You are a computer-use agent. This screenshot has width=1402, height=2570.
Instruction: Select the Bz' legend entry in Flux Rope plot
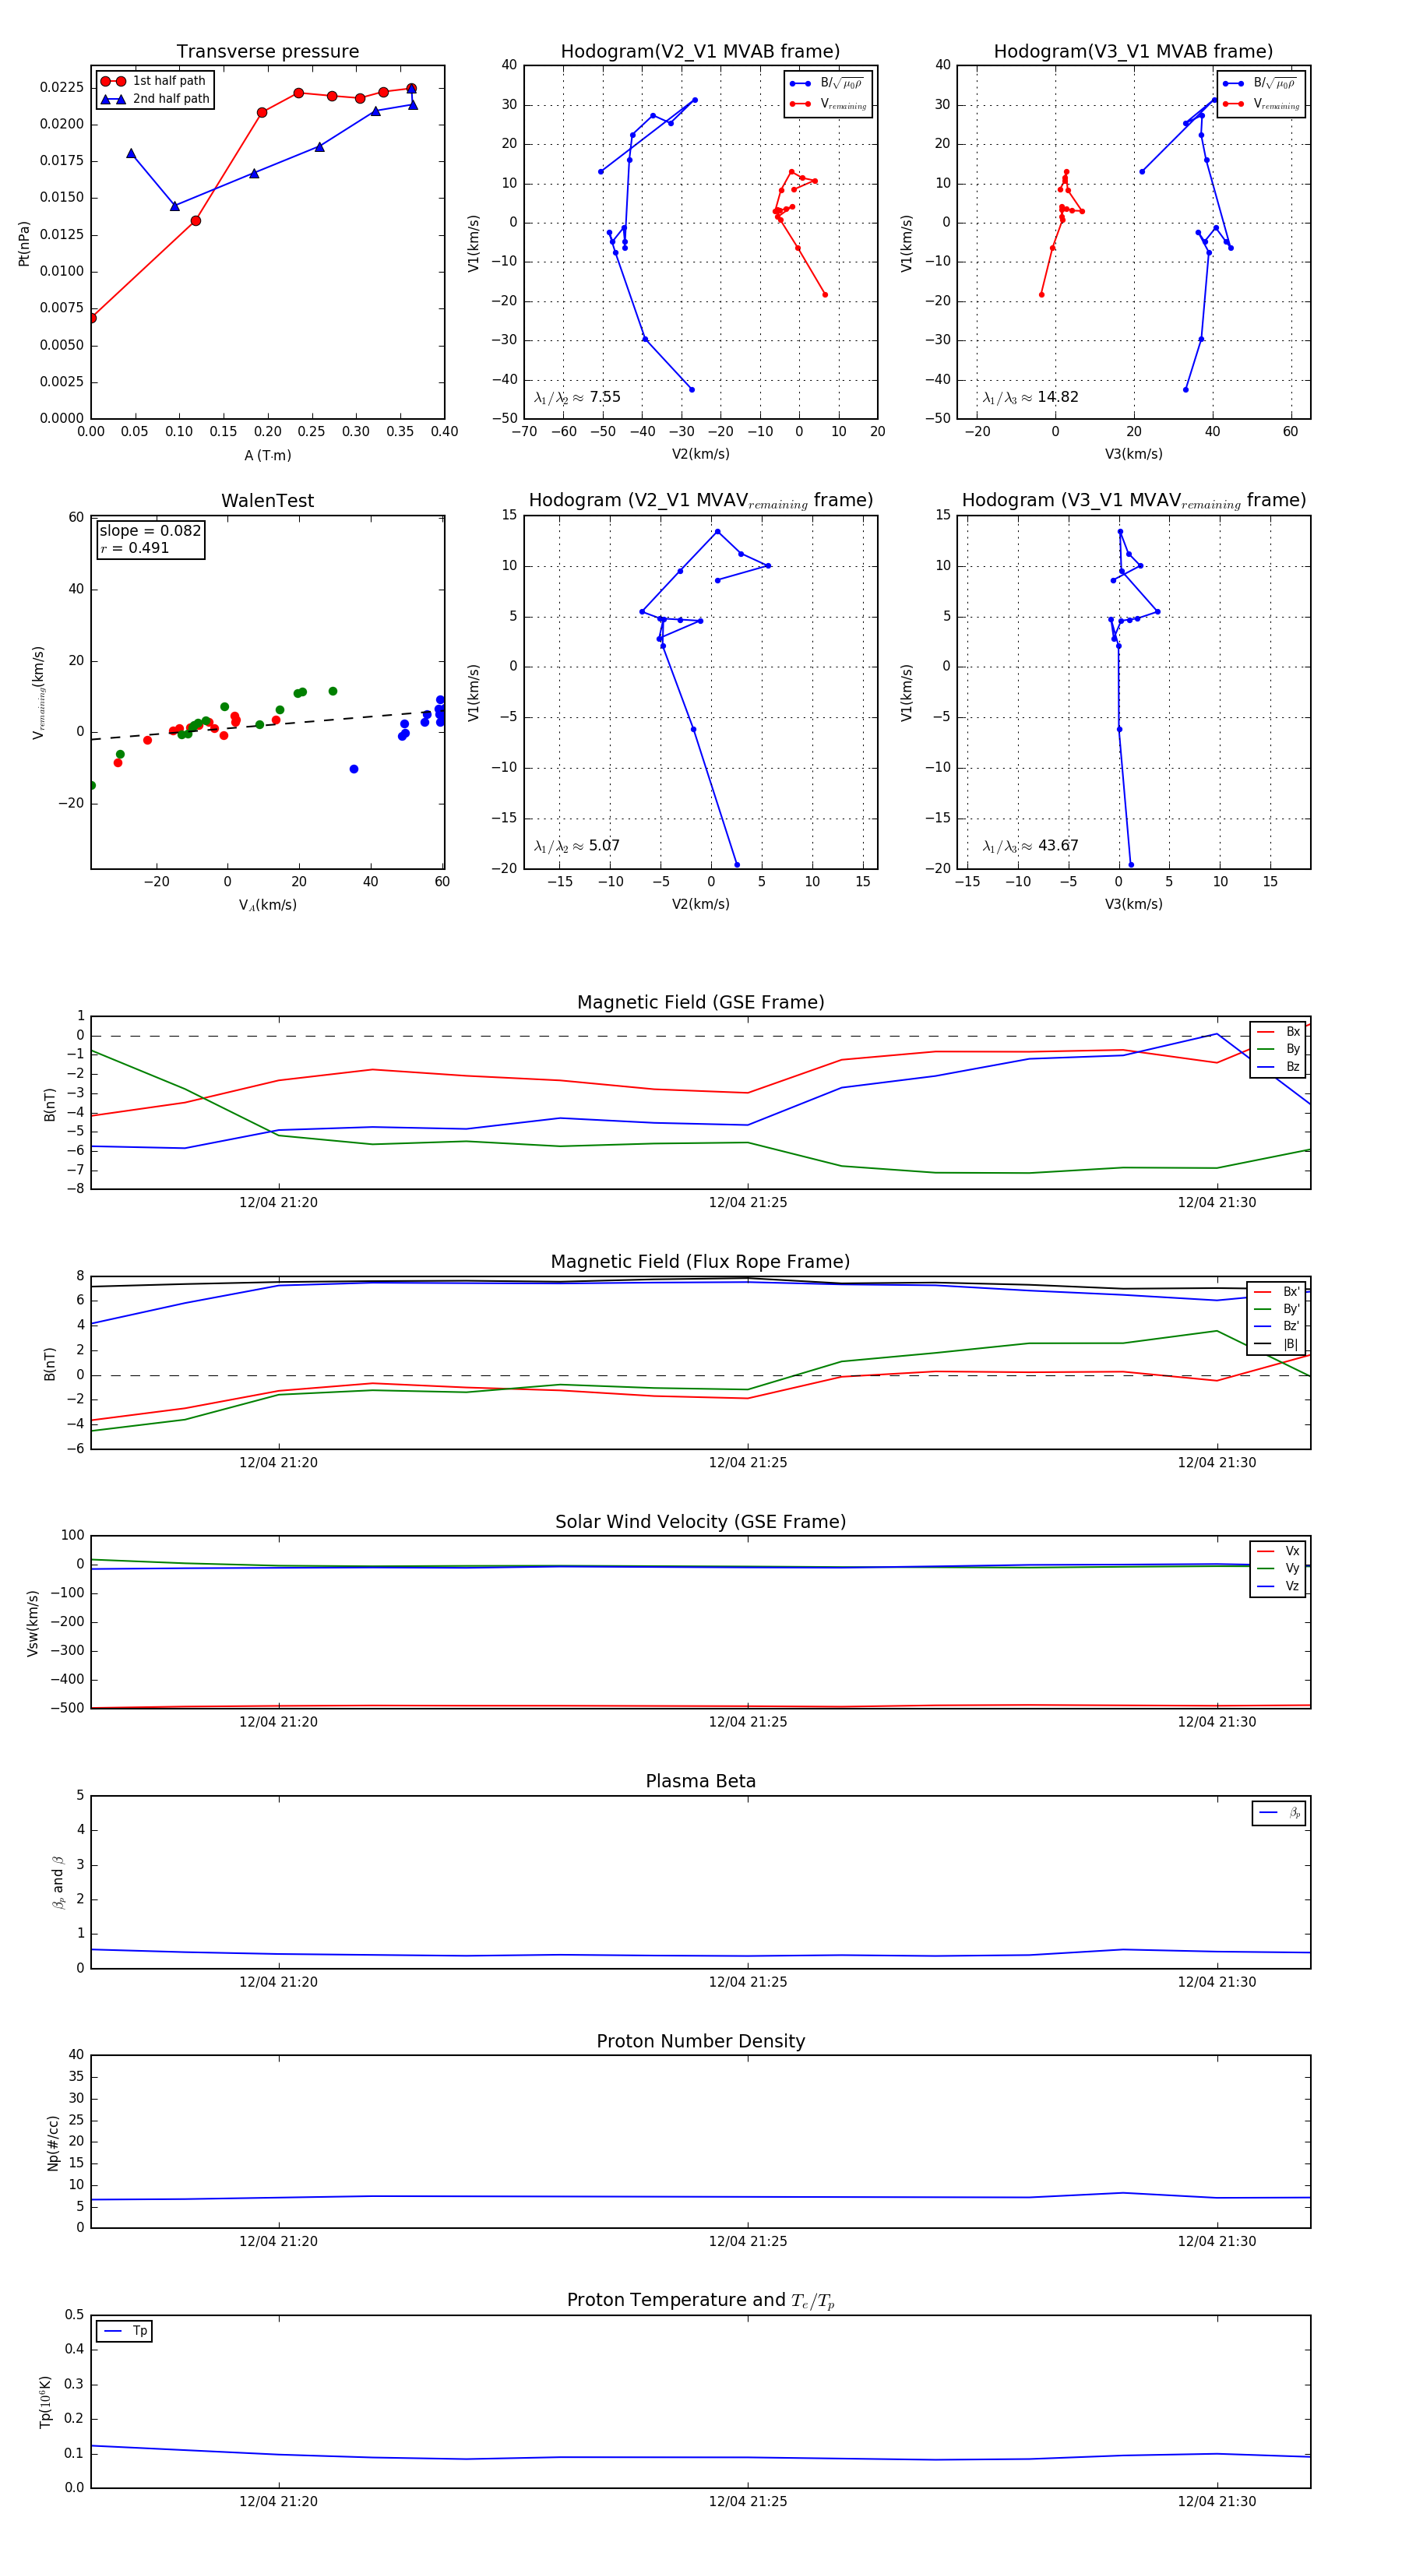coord(1277,1326)
